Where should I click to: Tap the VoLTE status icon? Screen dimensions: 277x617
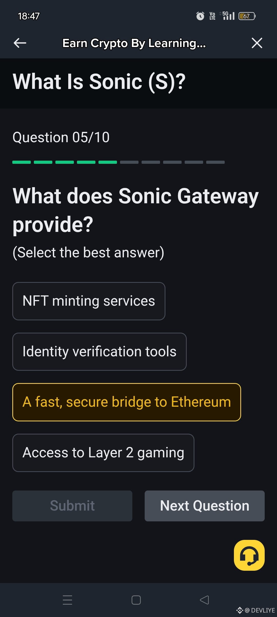coord(212,16)
